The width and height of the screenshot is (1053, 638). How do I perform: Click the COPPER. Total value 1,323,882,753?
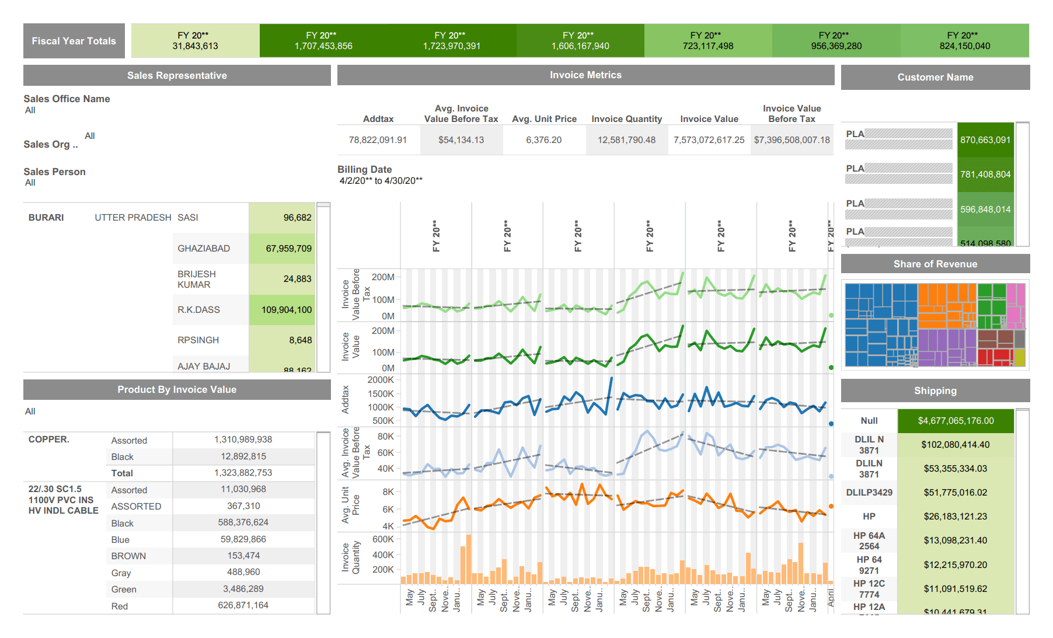coord(243,473)
